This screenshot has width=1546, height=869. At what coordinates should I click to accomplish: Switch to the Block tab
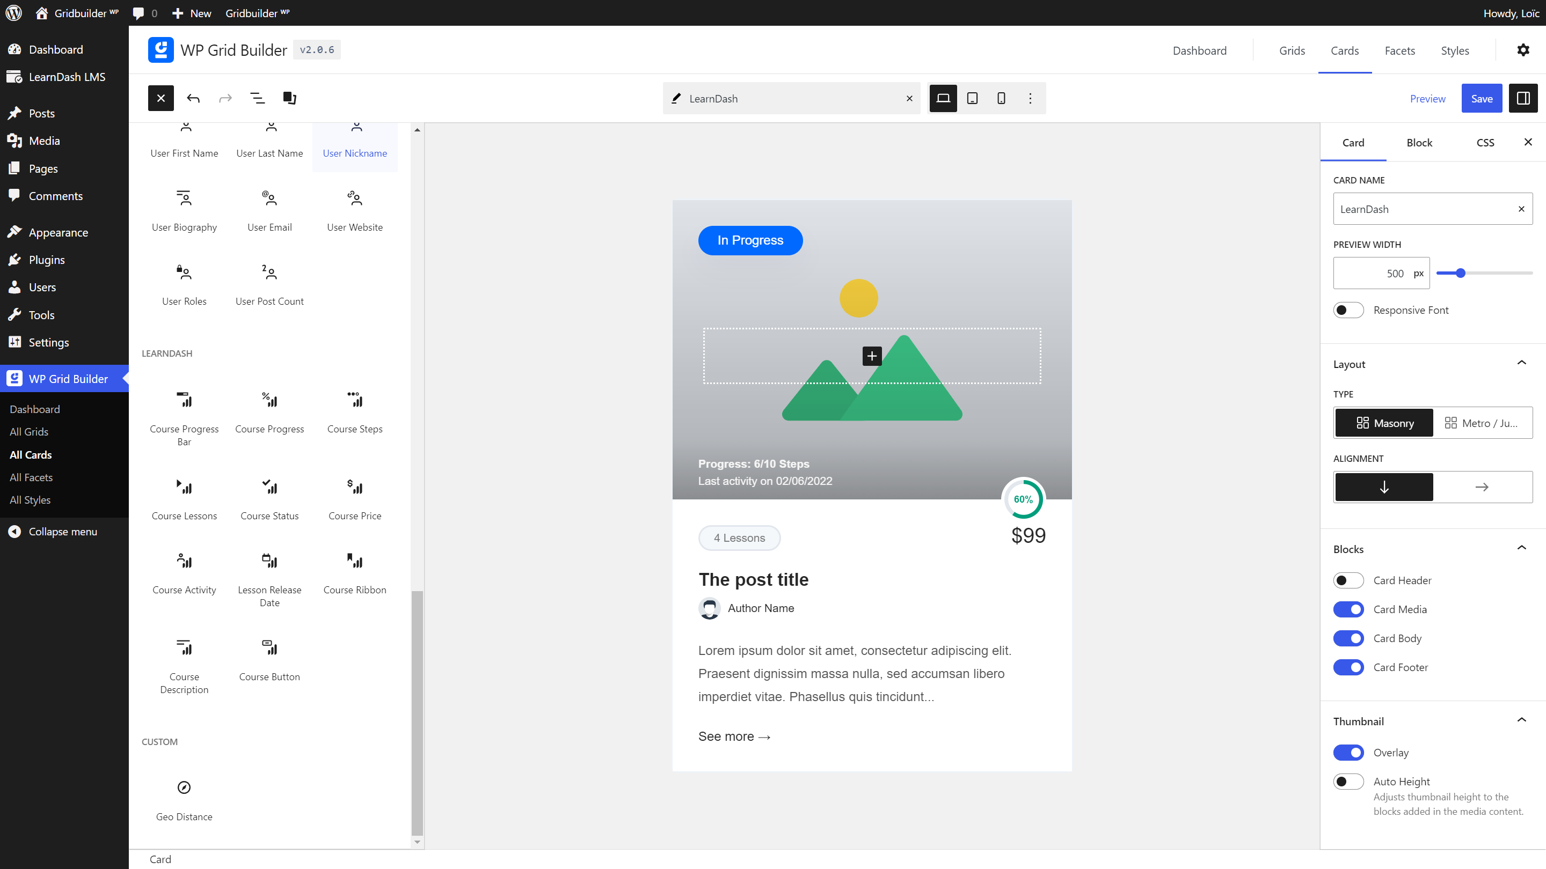[x=1419, y=142]
